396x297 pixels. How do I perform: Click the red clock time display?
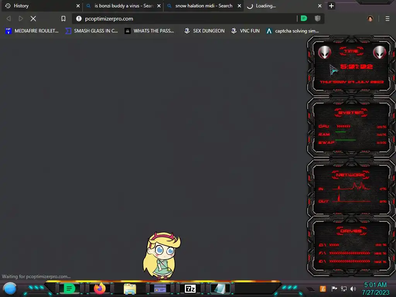[356, 67]
